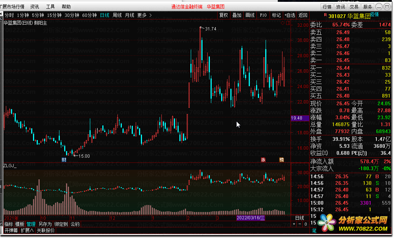Click the 买一 bid price 26.44
This screenshot has height=238, width=394.
(343, 68)
